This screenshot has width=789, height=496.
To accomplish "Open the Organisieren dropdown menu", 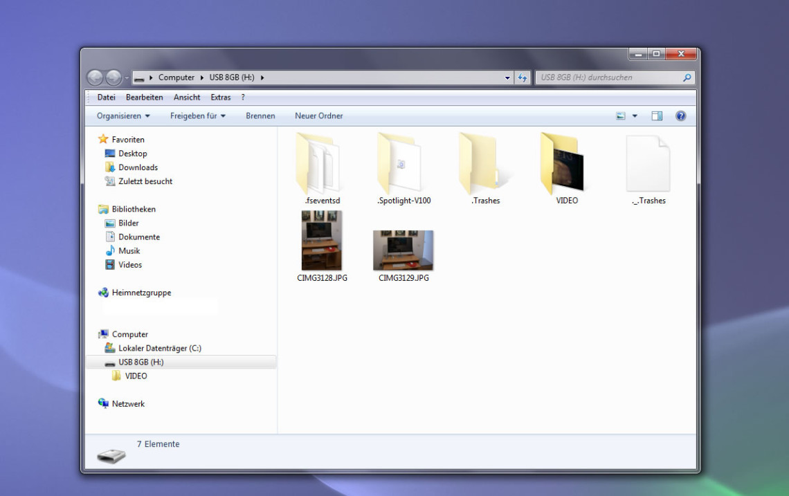I will (x=123, y=116).
